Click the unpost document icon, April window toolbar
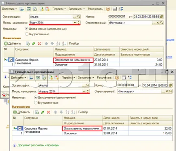Viewport: 176px width, 151px height. (56, 78)
